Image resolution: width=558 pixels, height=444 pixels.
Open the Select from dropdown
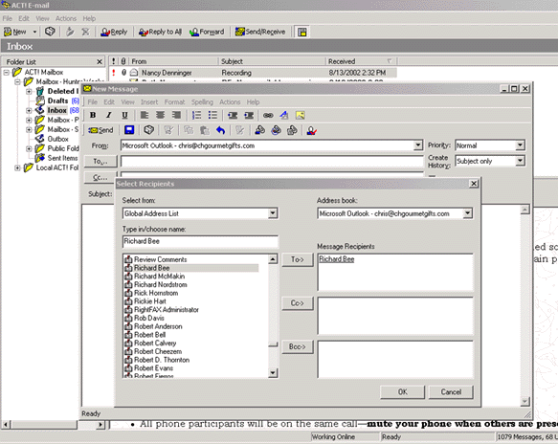(273, 213)
